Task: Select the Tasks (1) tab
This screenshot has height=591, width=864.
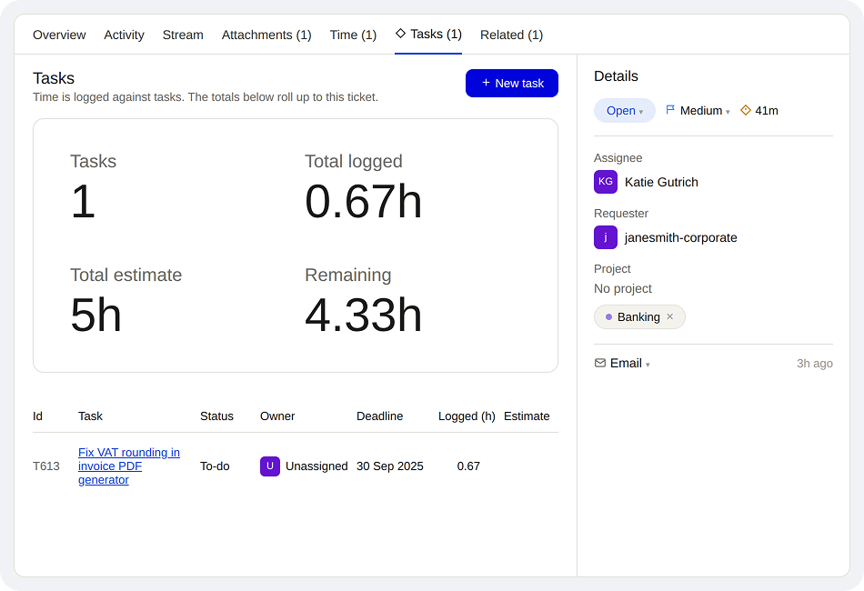Action: point(428,35)
